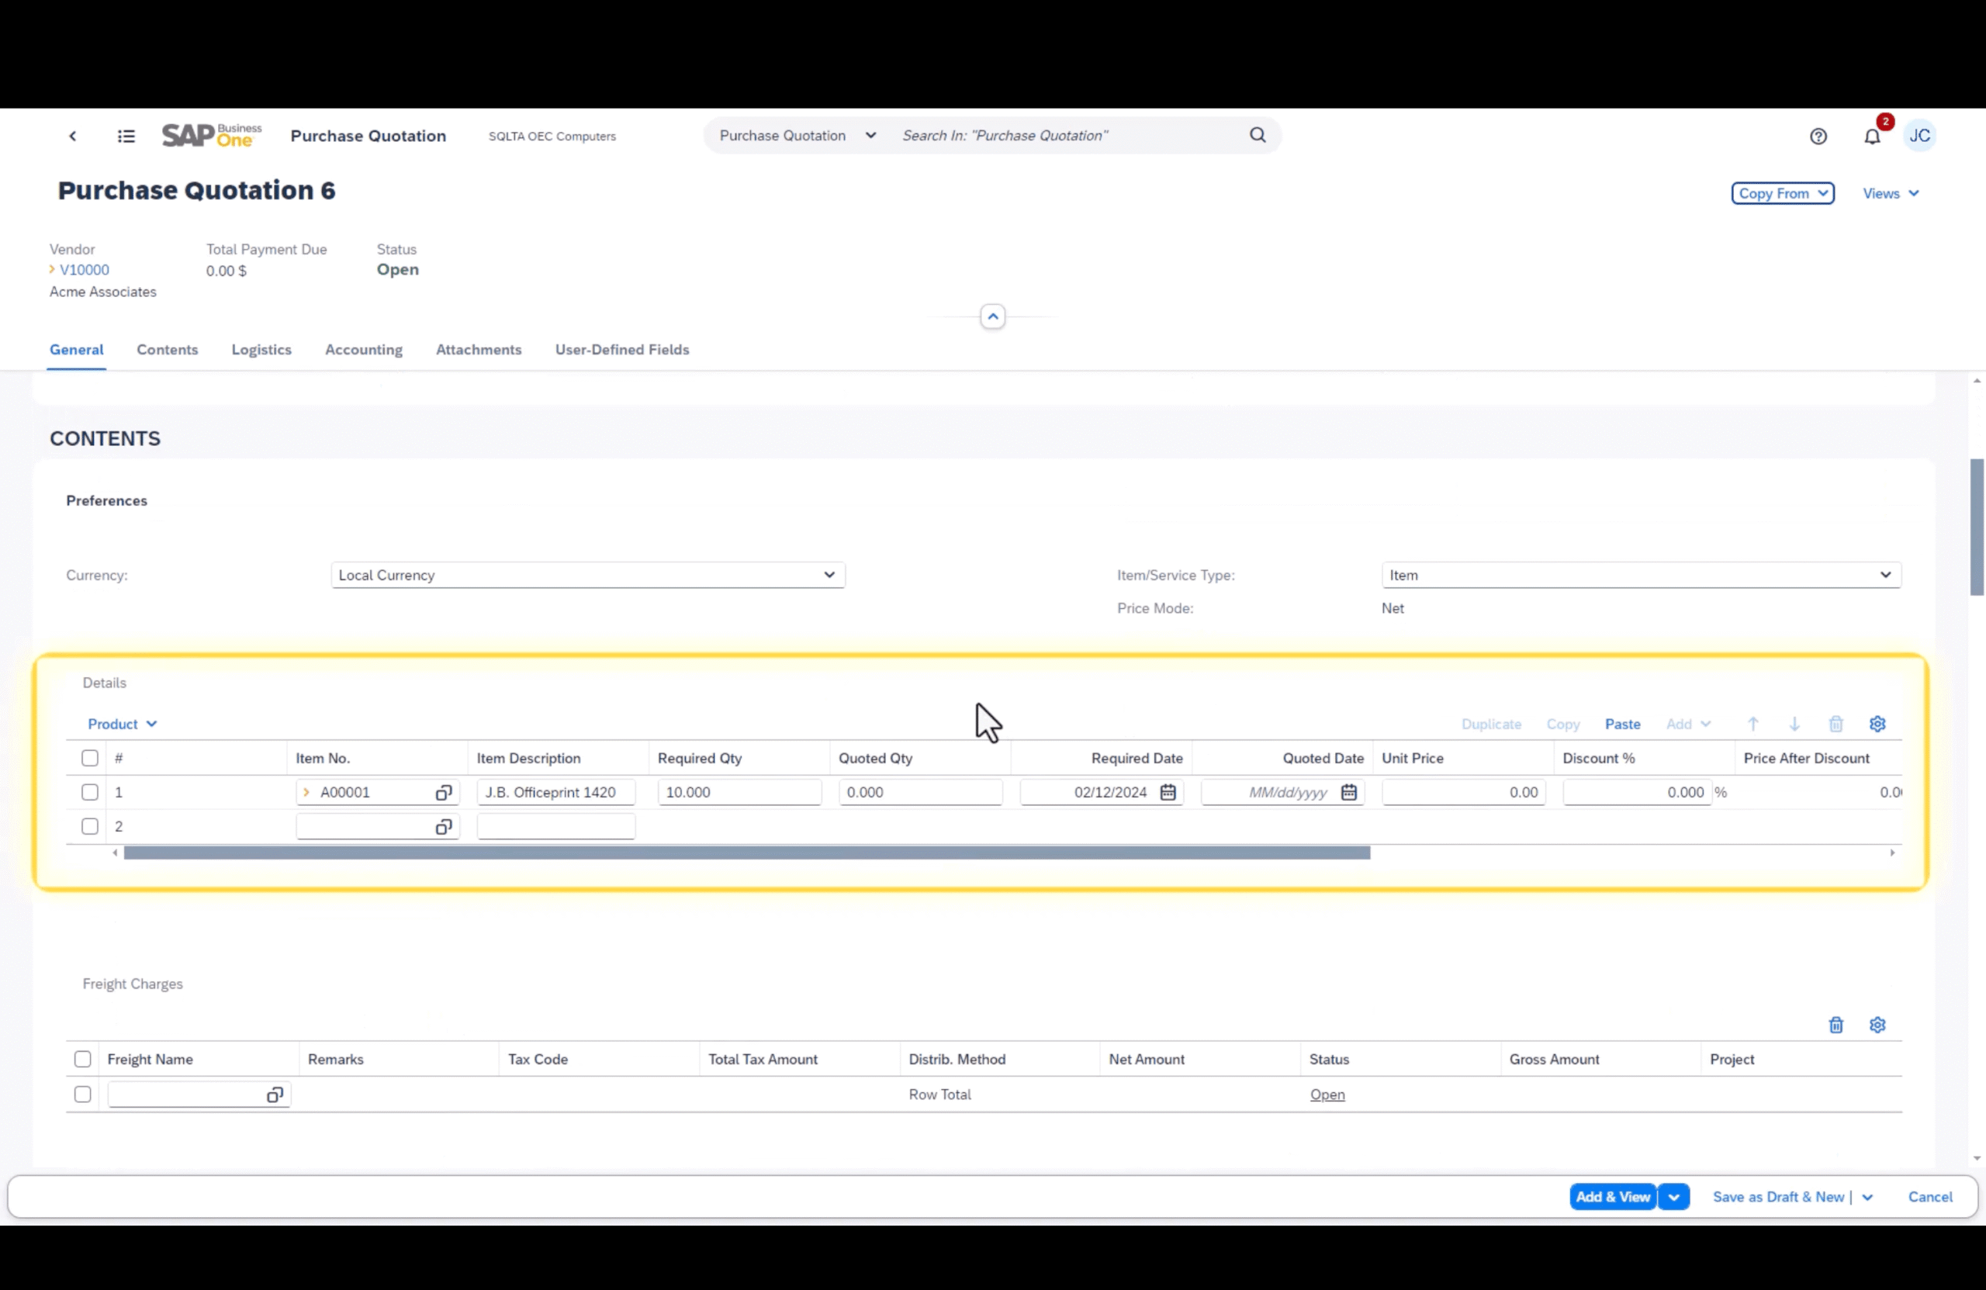The width and height of the screenshot is (1986, 1290).
Task: Open Details table settings gear
Action: pyautogui.click(x=1877, y=725)
